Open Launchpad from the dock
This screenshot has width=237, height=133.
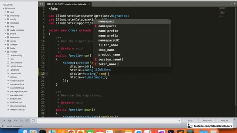33,132
